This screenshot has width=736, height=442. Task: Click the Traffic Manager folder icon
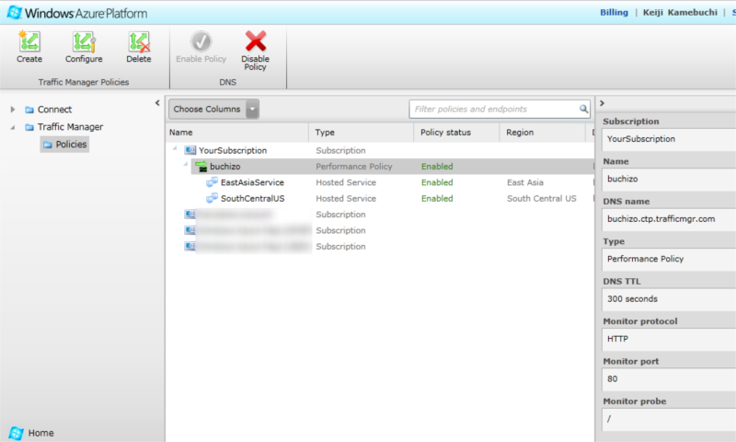point(29,127)
